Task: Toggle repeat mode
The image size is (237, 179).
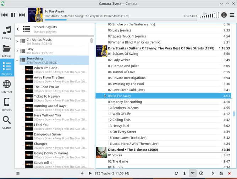Action: pos(176,173)
